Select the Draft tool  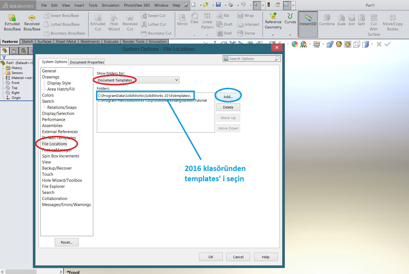(224, 25)
